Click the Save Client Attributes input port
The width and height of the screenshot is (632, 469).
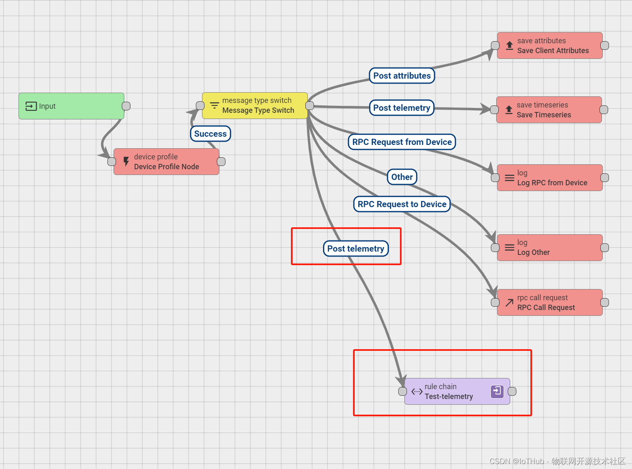coord(495,45)
